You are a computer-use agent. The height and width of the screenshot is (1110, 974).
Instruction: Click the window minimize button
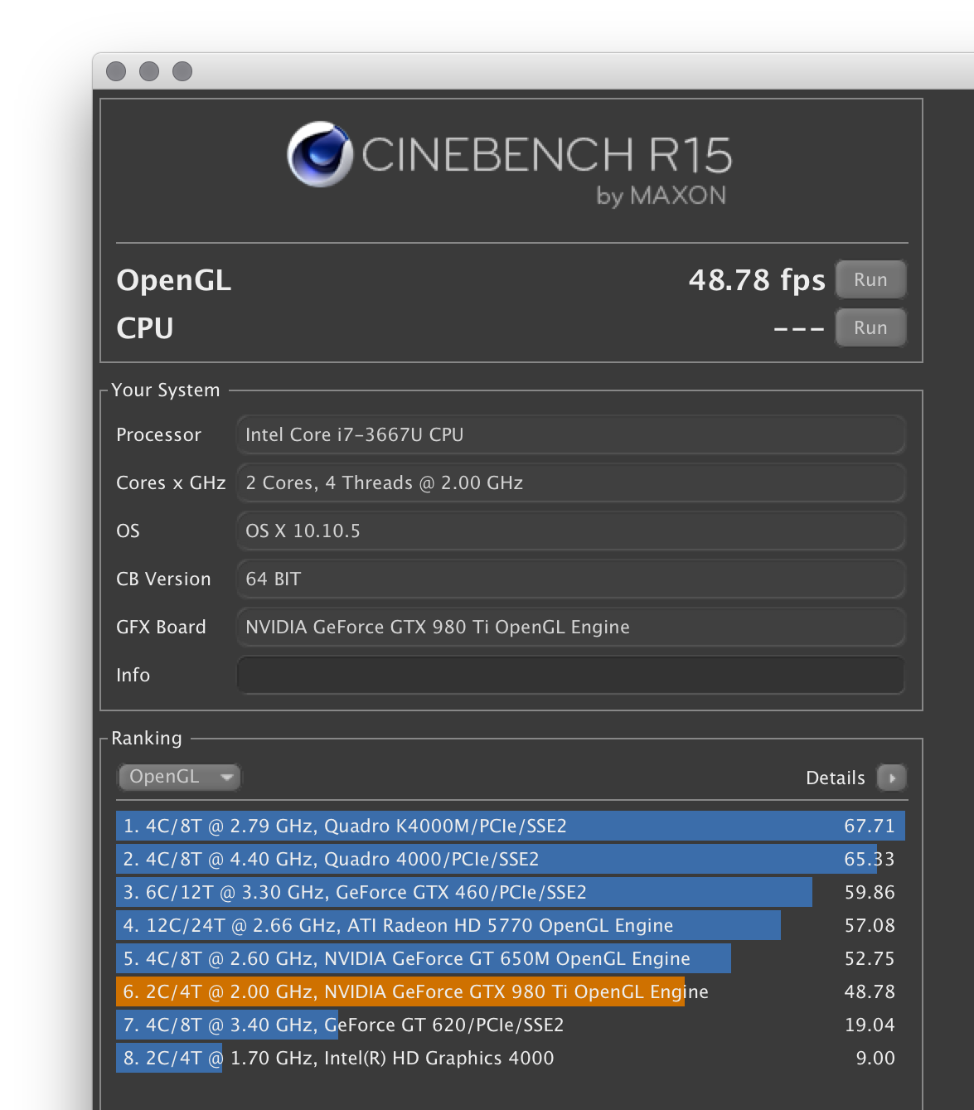[x=149, y=71]
